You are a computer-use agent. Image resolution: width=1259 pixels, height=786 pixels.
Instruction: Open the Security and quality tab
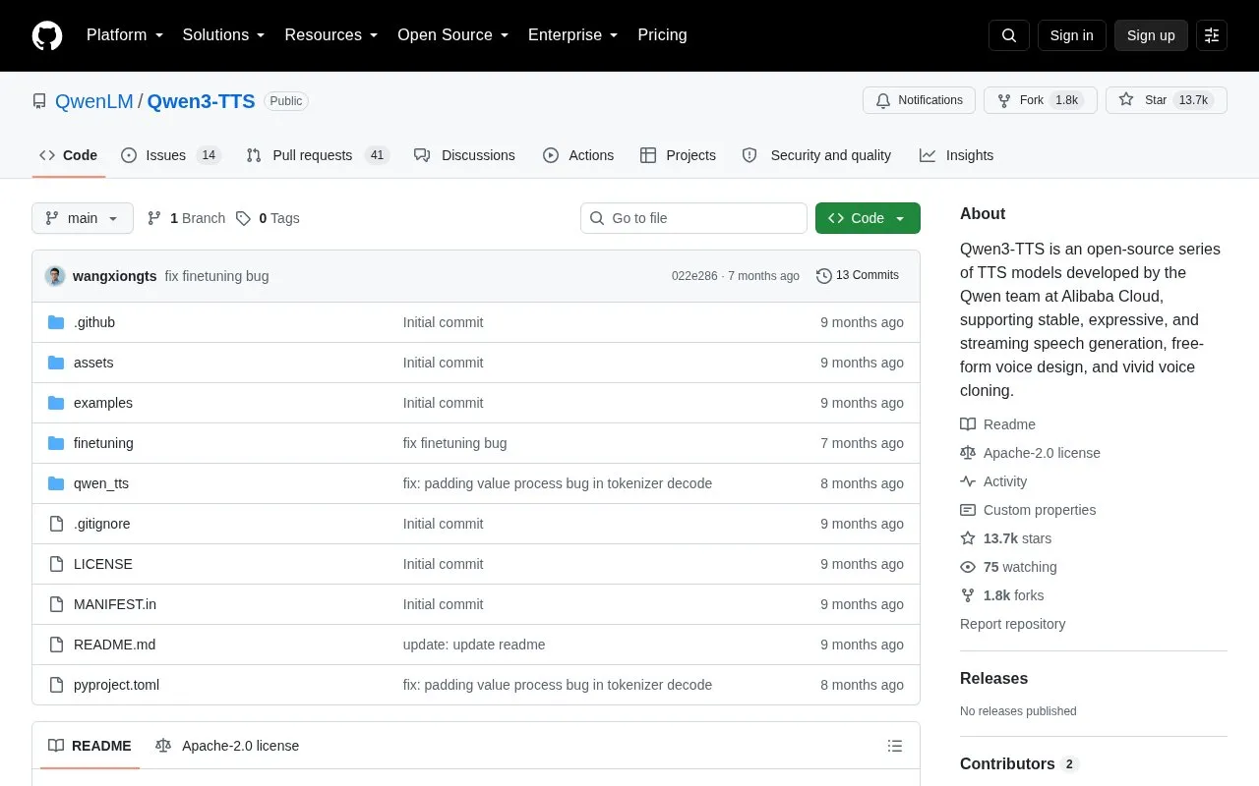click(816, 155)
